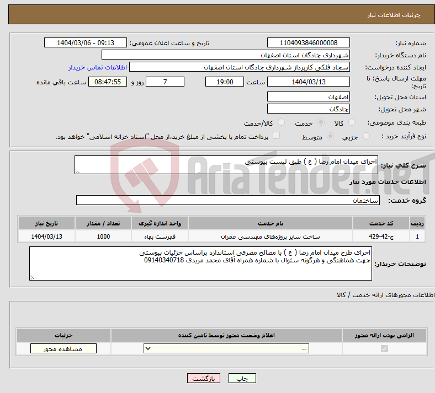Select the متوسط purchase type radio
Image resolution: width=435 pixels, height=393 pixels.
tap(330, 136)
